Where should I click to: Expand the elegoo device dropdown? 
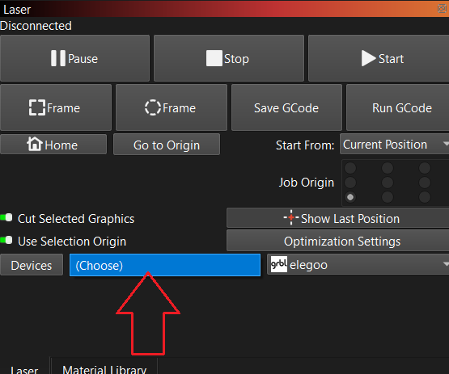[358, 264]
